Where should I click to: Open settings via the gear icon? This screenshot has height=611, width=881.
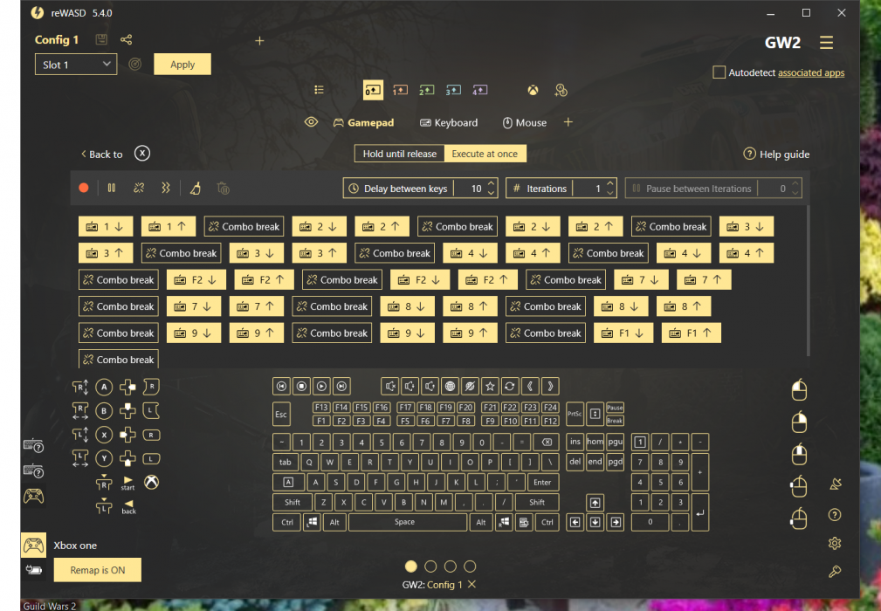point(835,543)
